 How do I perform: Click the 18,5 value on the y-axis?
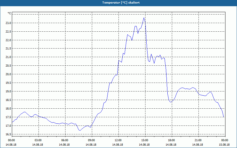coord(8,100)
